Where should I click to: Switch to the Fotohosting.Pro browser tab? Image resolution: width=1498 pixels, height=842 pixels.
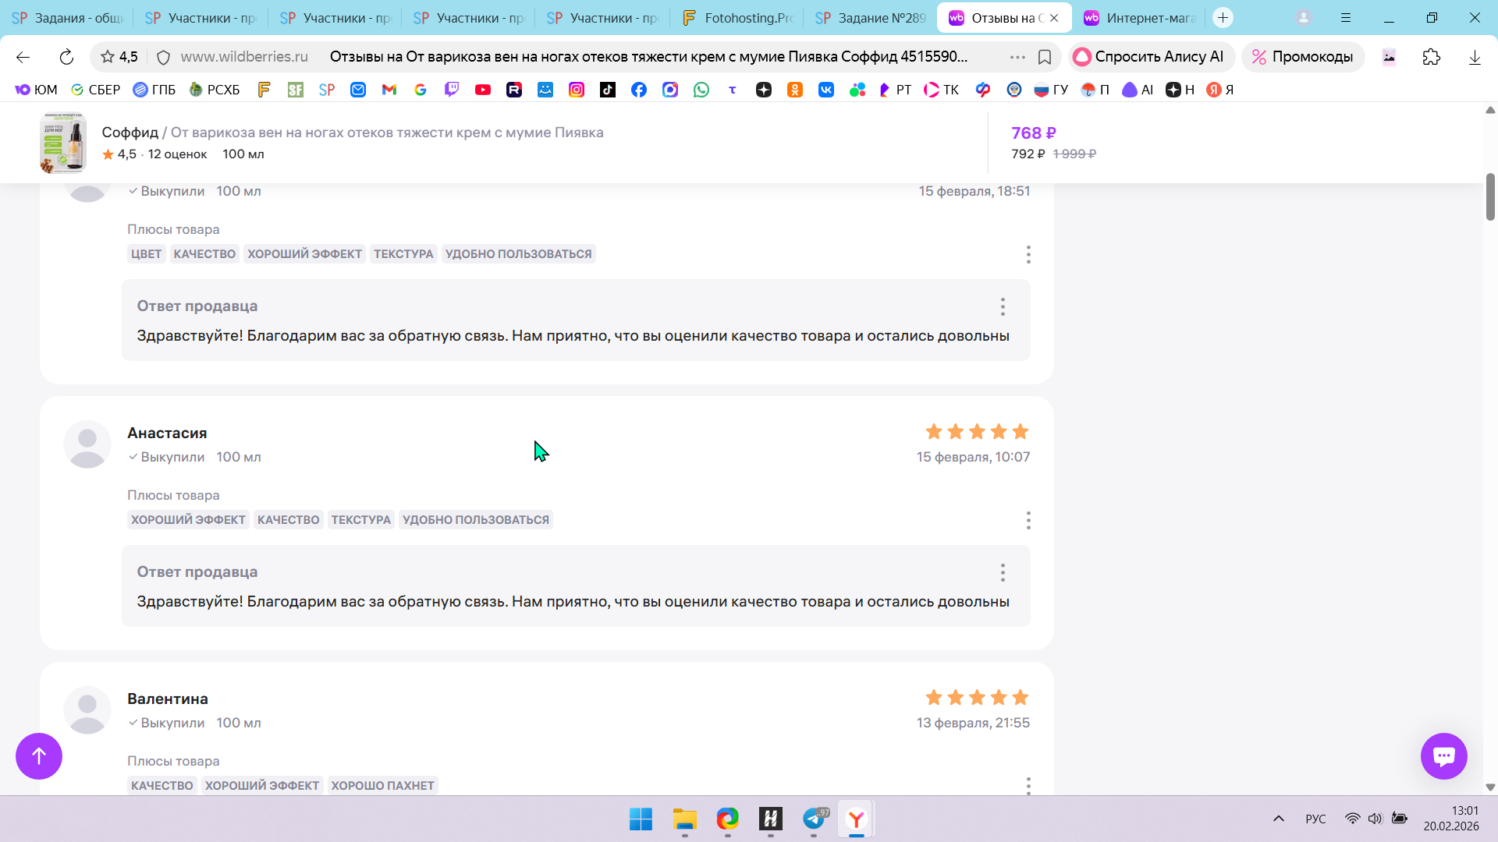point(737,18)
